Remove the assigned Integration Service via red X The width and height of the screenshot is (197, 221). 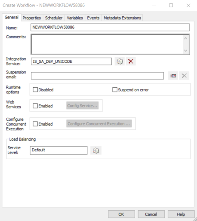tap(131, 61)
